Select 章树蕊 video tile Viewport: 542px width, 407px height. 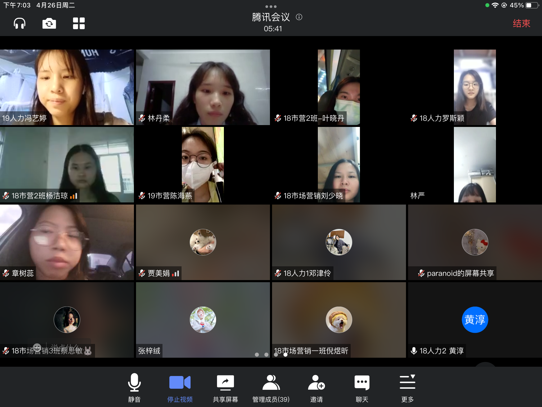(67, 242)
